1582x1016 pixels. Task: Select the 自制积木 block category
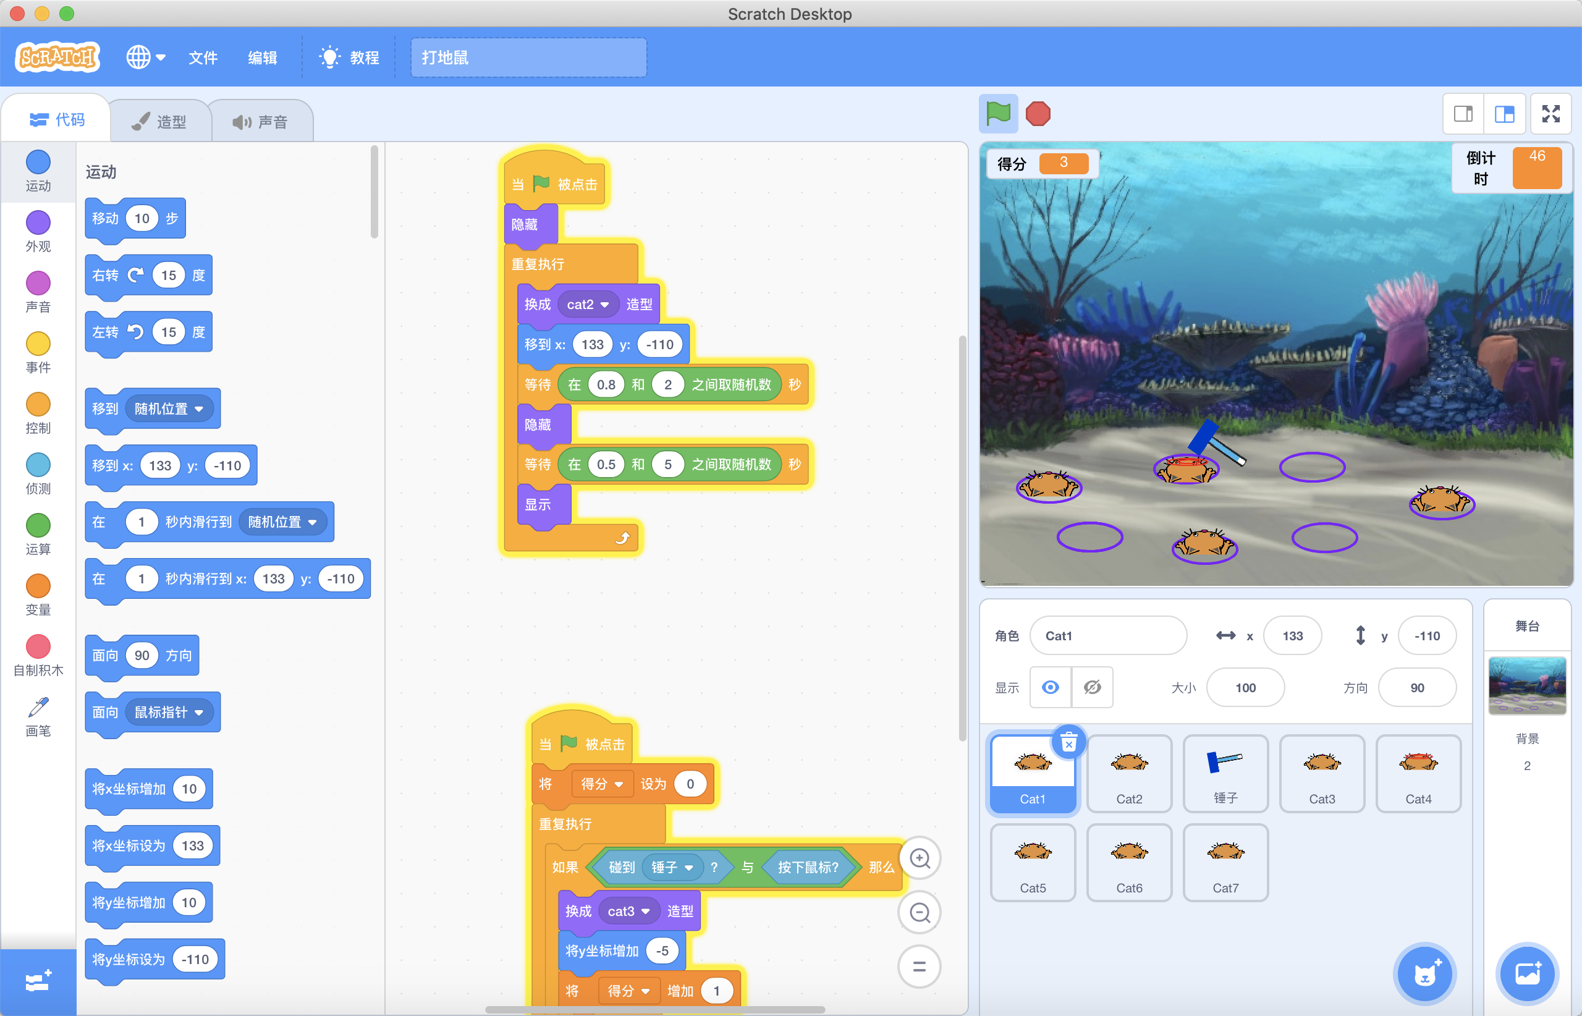[x=38, y=656]
